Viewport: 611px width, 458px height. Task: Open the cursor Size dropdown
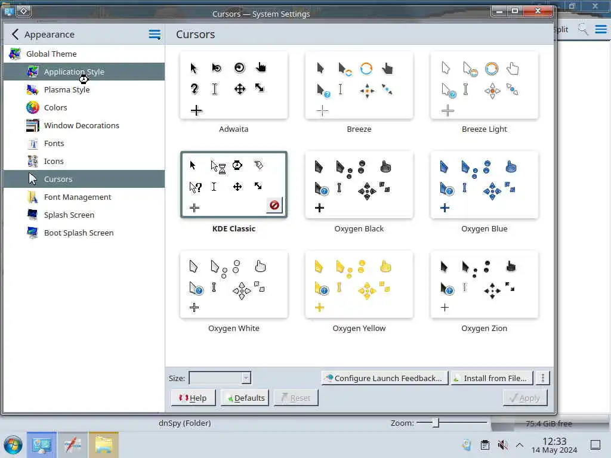(220, 377)
